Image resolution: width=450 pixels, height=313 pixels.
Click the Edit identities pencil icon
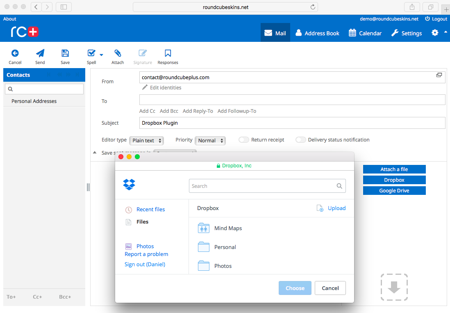pos(145,87)
